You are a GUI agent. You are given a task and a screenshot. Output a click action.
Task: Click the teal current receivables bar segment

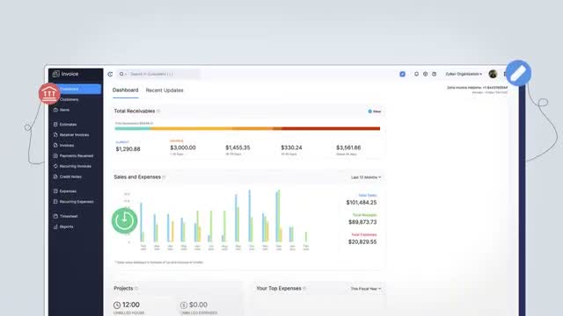pyautogui.click(x=133, y=128)
